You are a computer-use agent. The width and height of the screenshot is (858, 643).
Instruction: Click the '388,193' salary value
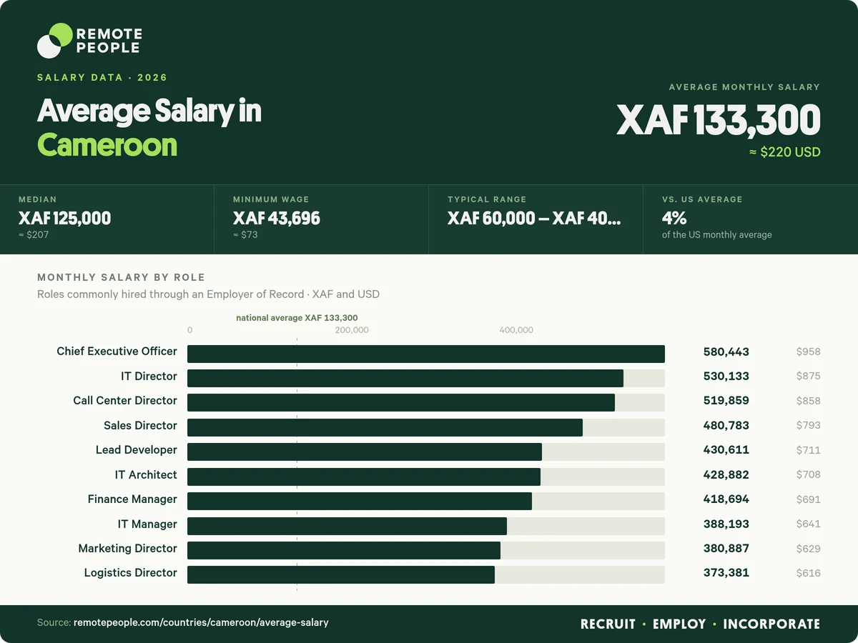coord(726,524)
